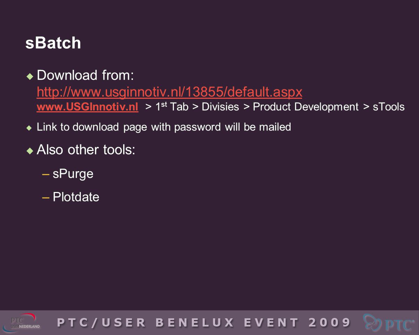419x335 pixels.
Task: Click the PTC logo in footer
Action: 389,323
